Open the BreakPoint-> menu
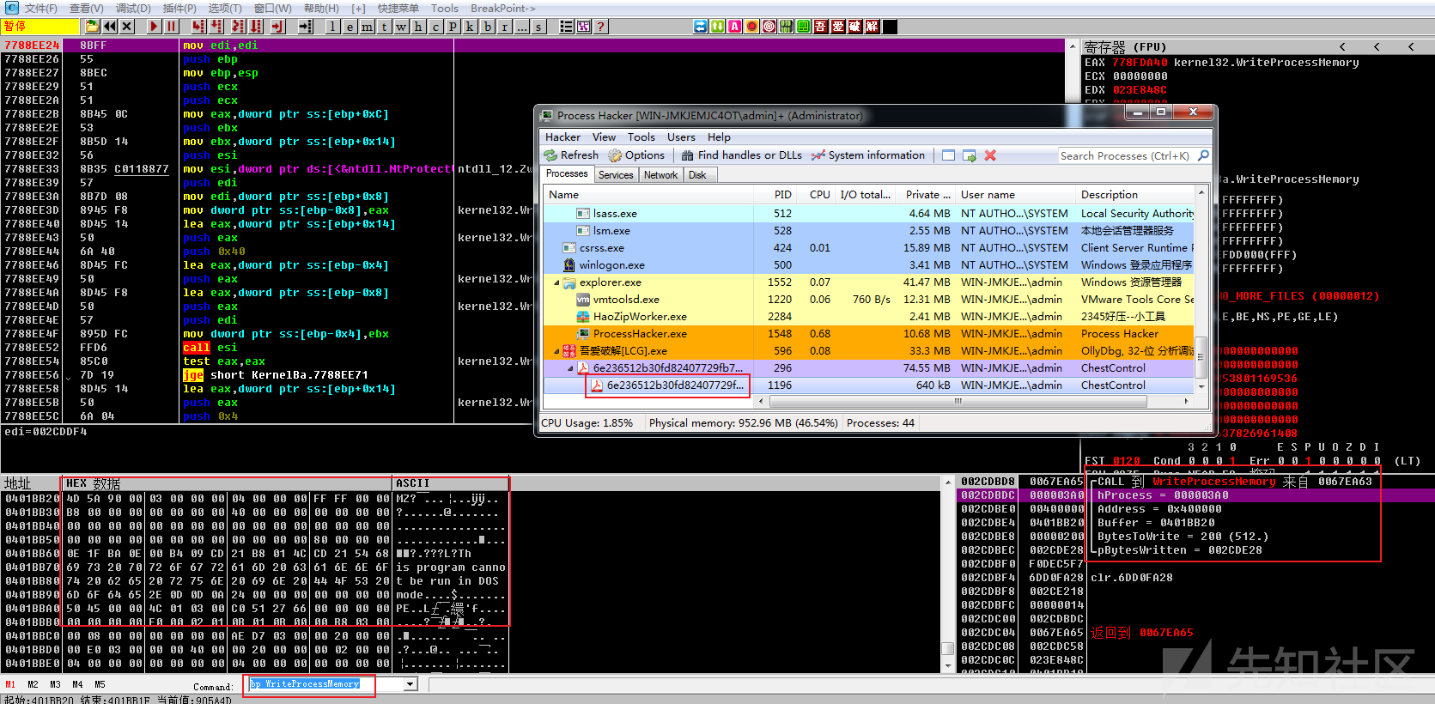Screen dimensions: 1435x704 click(503, 9)
